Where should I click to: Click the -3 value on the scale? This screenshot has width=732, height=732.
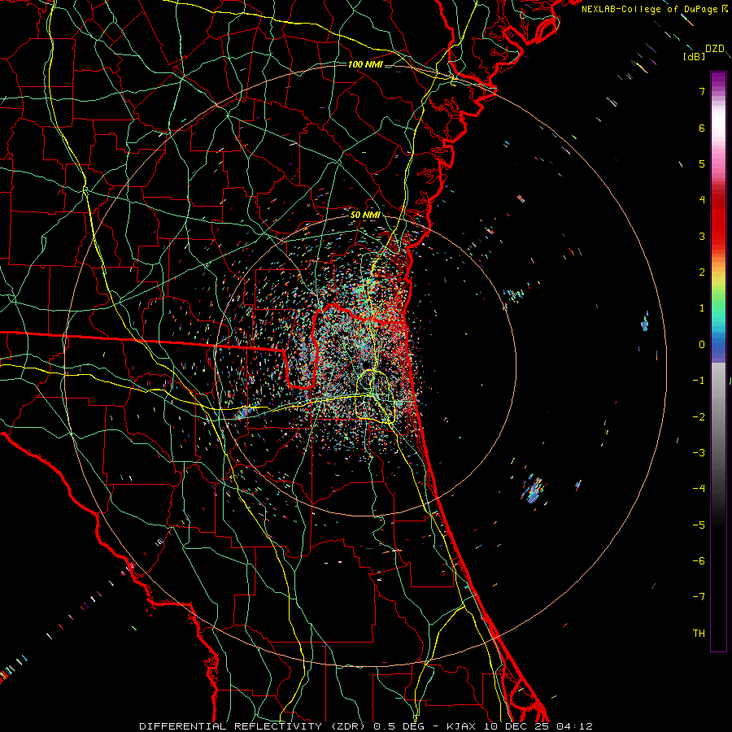tap(699, 453)
